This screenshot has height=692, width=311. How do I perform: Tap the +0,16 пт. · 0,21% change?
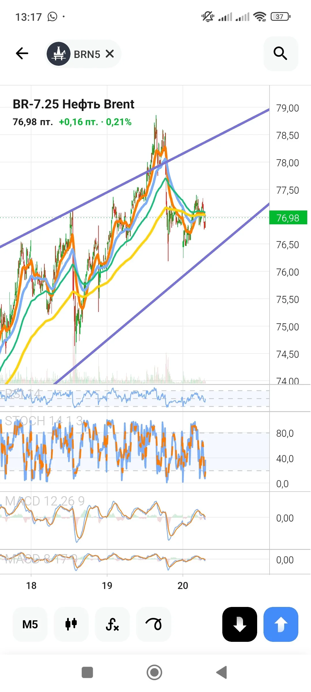[x=95, y=122]
